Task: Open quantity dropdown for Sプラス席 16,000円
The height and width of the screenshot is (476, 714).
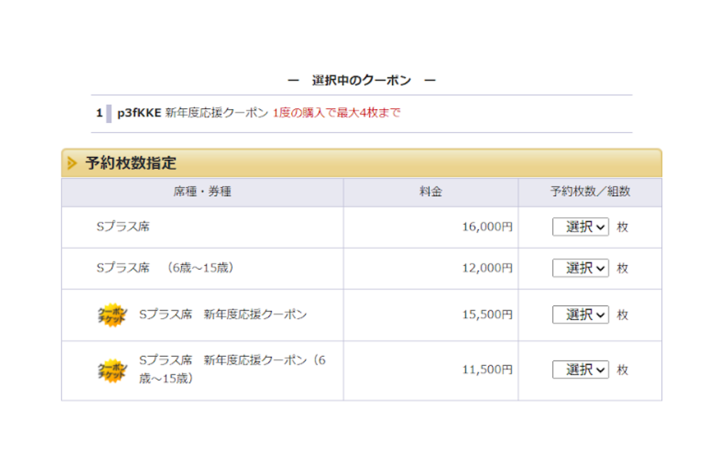Action: (580, 227)
